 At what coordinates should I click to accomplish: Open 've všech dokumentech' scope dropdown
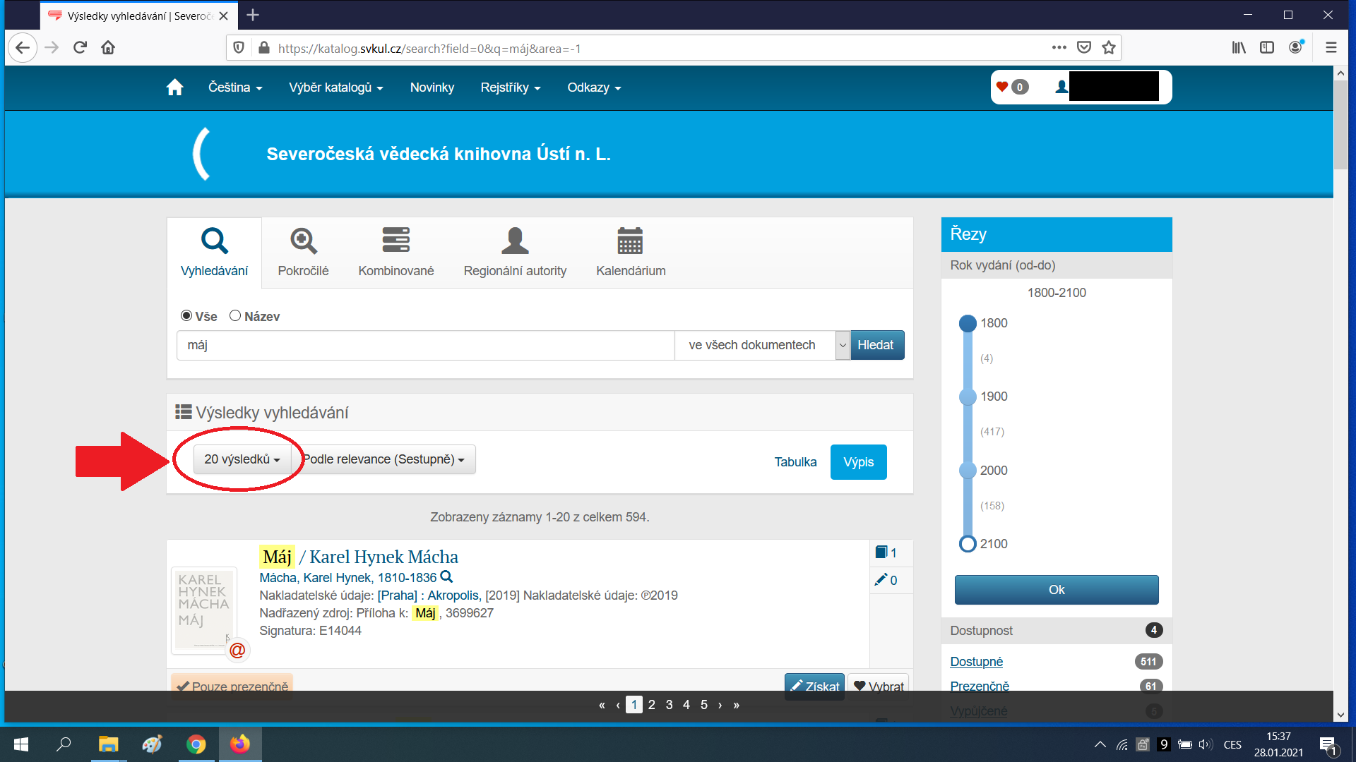pos(763,345)
